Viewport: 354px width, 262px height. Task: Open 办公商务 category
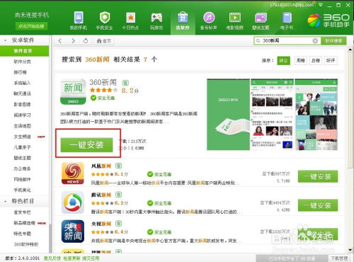point(23,169)
